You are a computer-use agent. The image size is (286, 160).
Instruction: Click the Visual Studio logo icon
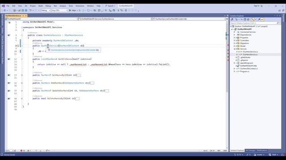tap(3, 6)
